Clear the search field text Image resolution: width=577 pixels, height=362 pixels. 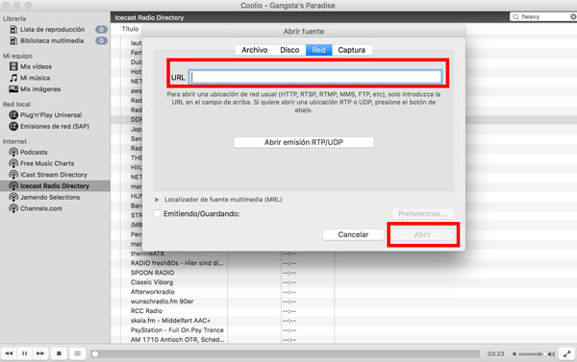(x=573, y=17)
